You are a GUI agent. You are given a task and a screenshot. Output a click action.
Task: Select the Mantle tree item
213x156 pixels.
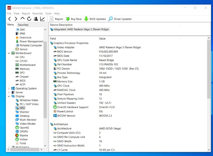[x=22, y=135]
